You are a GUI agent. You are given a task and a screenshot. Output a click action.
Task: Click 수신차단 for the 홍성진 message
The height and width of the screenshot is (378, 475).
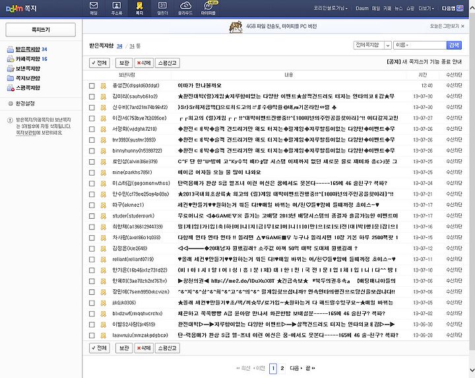(454, 85)
